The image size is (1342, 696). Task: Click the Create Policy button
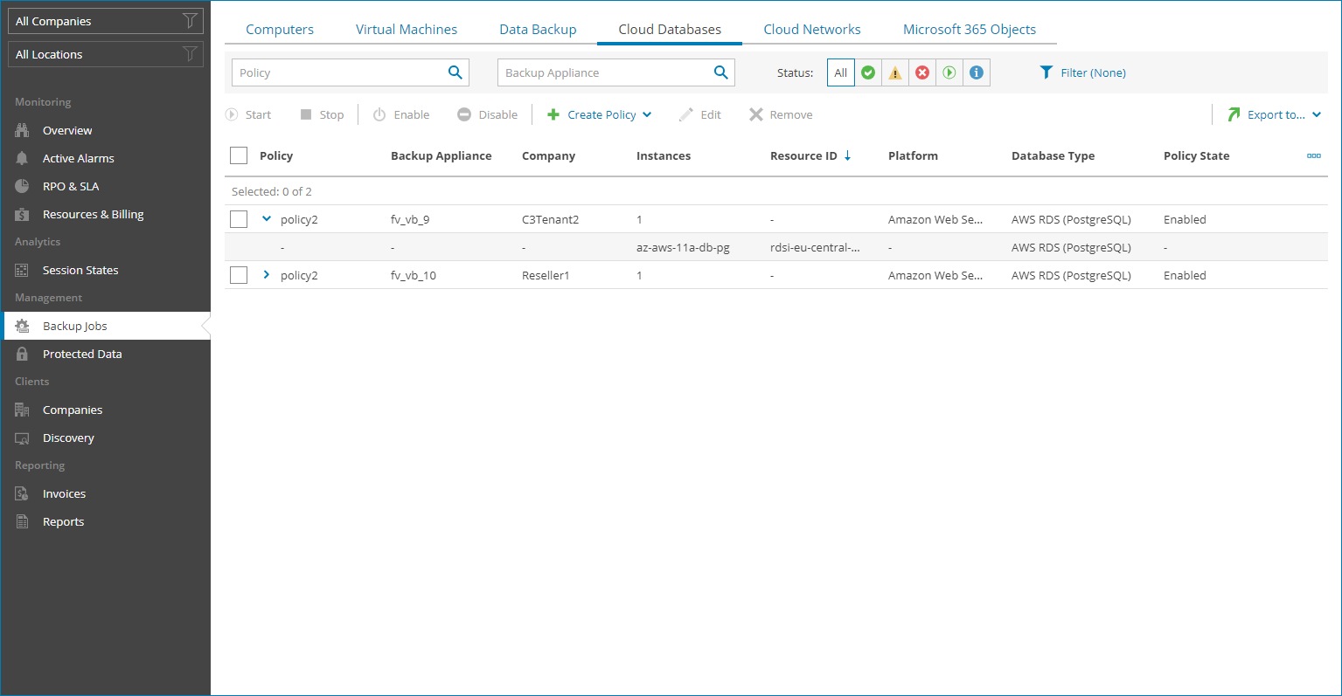tap(599, 114)
